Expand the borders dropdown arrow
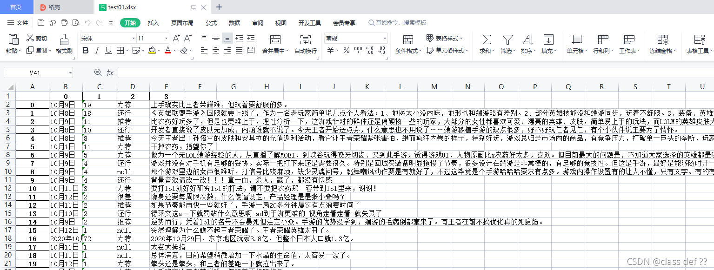The image size is (714, 270). pos(127,51)
